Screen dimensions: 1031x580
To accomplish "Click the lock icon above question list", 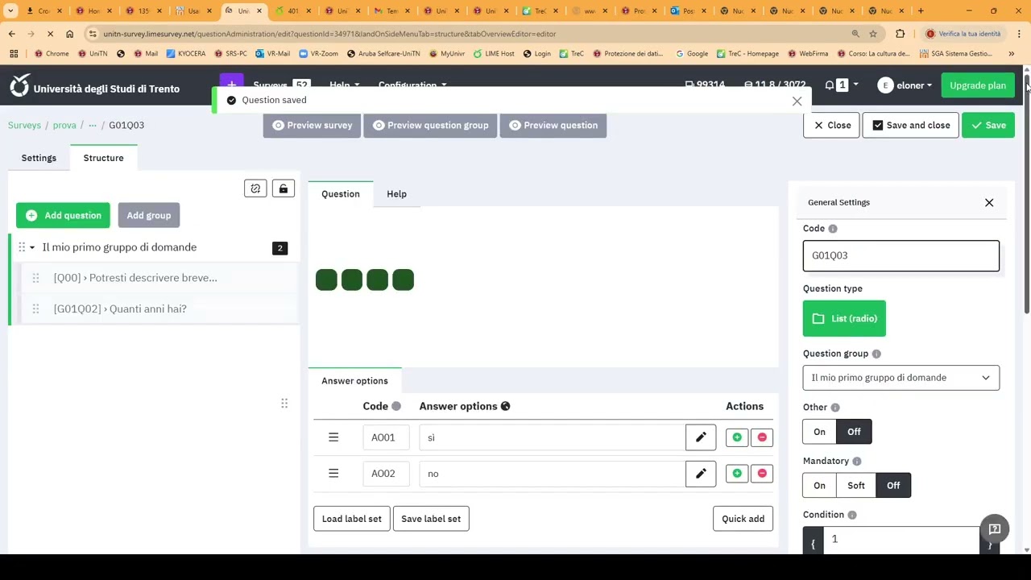I will click(x=283, y=188).
